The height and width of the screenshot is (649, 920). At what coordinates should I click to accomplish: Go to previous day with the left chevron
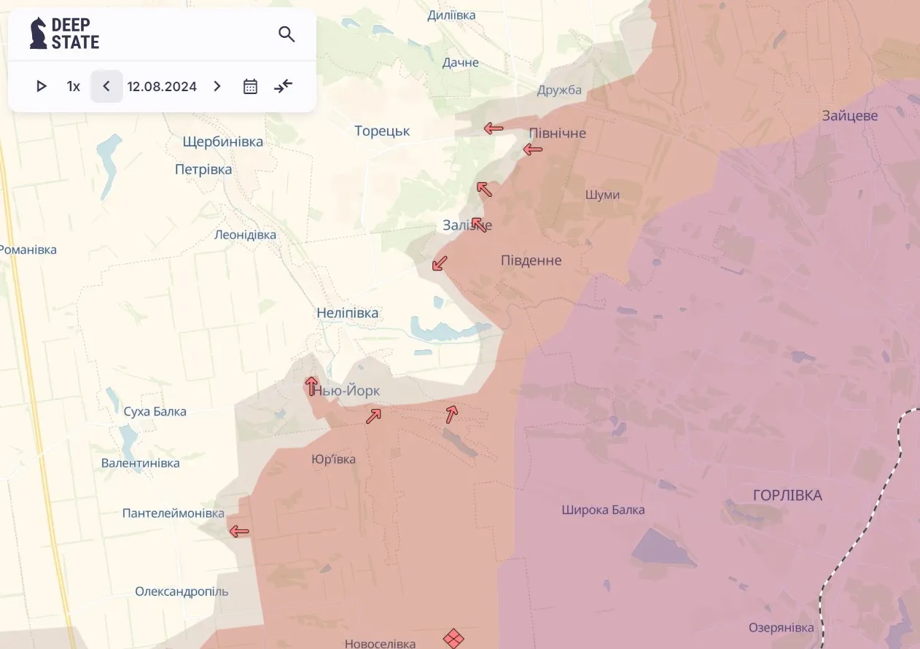(106, 86)
